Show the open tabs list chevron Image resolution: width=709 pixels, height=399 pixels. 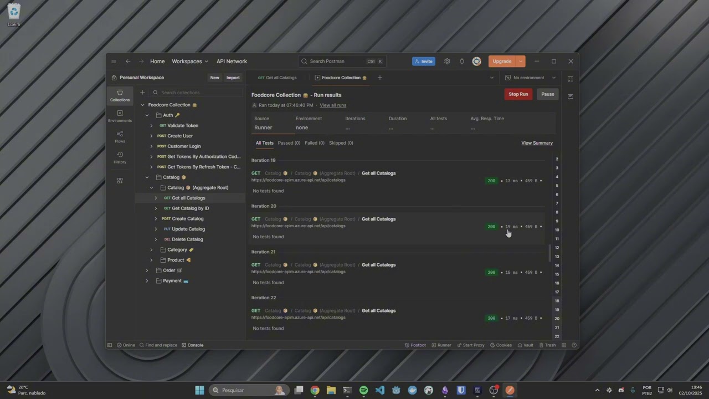[491, 78]
